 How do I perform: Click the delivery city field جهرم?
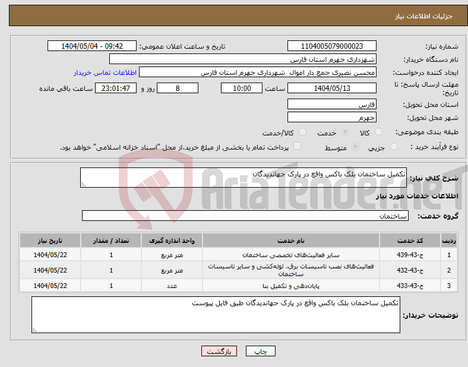pyautogui.click(x=331, y=117)
